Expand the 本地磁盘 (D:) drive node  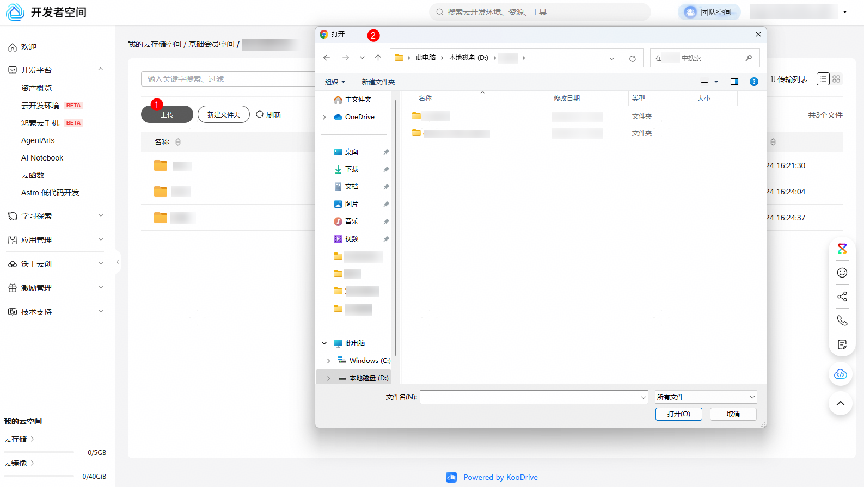click(x=328, y=378)
